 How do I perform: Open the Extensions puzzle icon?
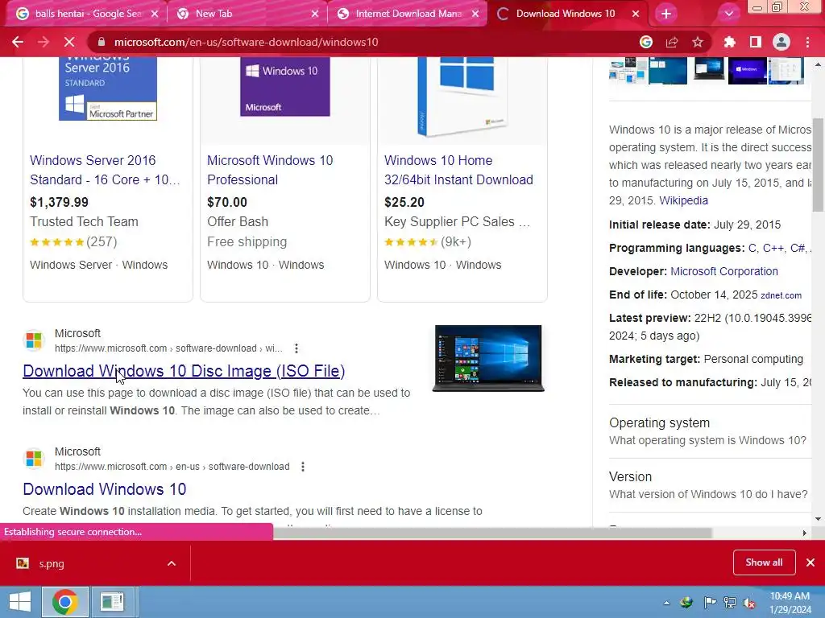[730, 42]
